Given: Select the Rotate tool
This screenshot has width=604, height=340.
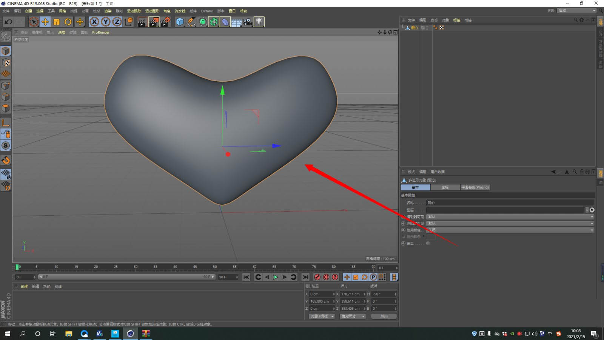Looking at the screenshot, I should pyautogui.click(x=68, y=22).
